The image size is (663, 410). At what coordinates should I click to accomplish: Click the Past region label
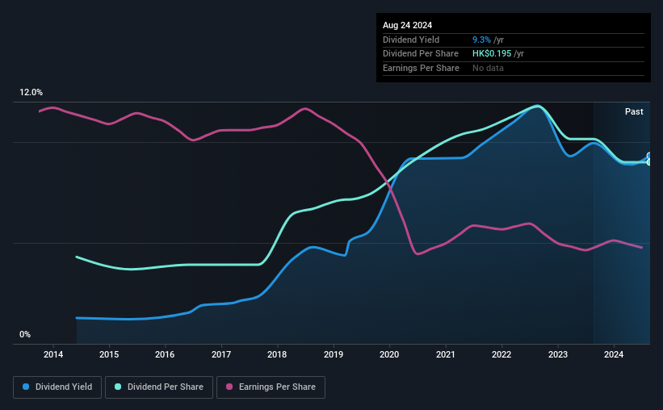tap(634, 111)
